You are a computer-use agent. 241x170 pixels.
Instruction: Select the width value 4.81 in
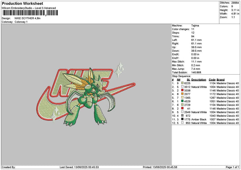tap(235, 14)
